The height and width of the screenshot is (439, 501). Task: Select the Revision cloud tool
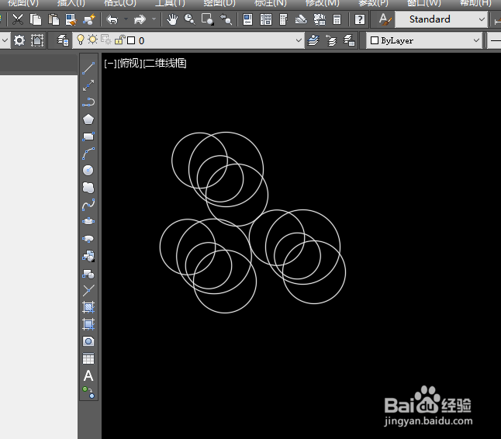coord(88,188)
